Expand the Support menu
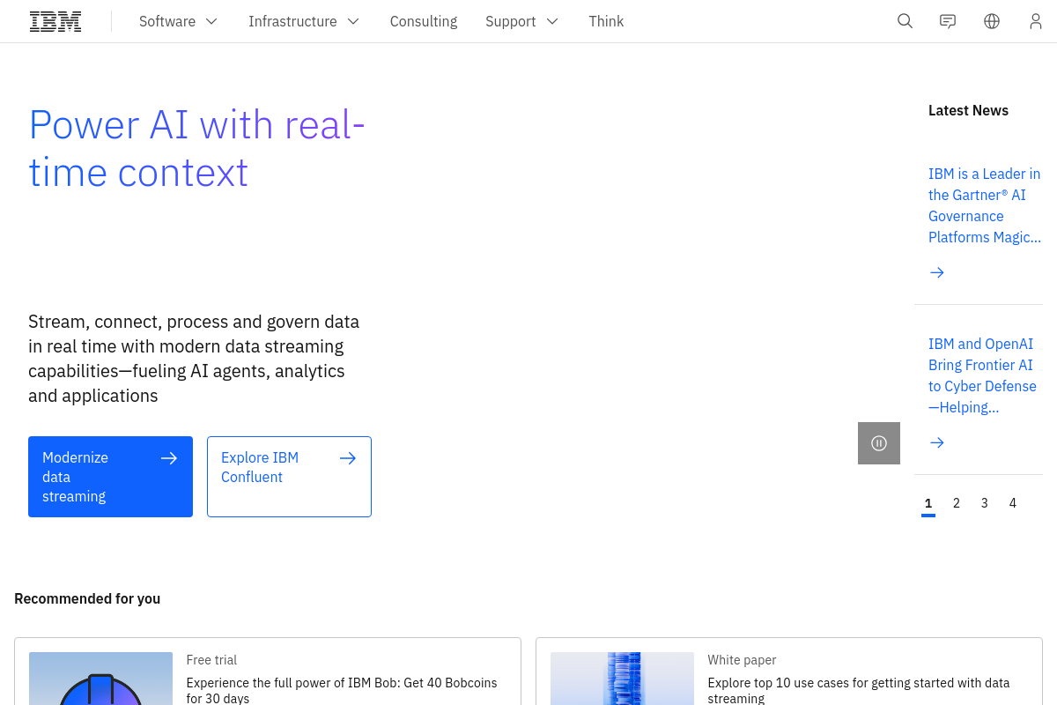Screen dimensions: 1057x705 point(522,21)
